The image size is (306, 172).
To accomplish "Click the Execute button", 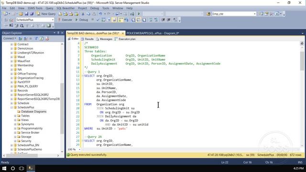I will pyautogui.click(x=65, y=20).
